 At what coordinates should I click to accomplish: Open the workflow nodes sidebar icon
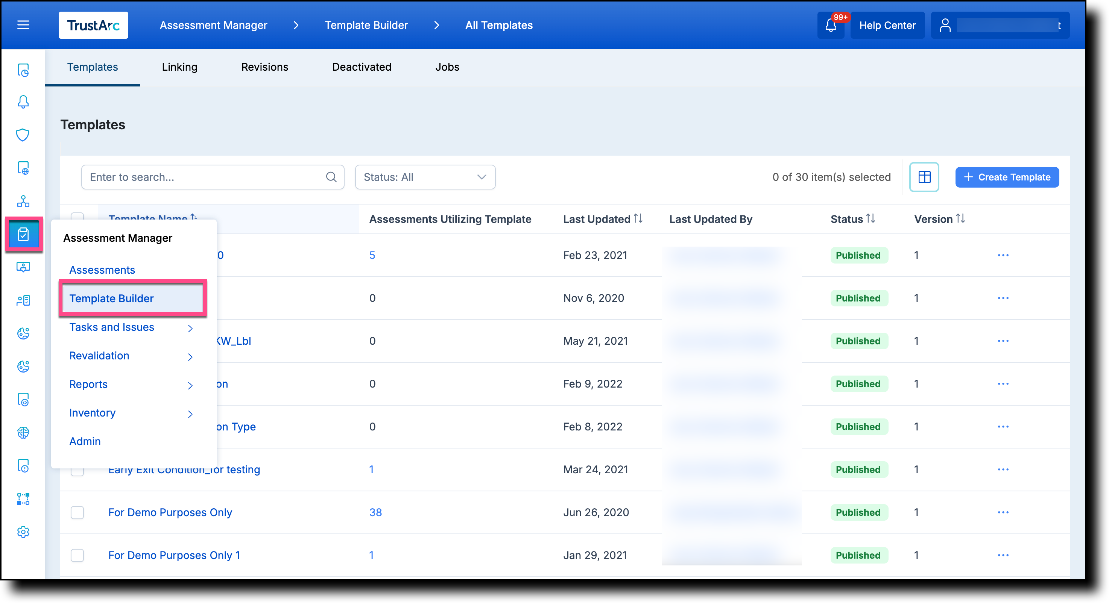[23, 499]
